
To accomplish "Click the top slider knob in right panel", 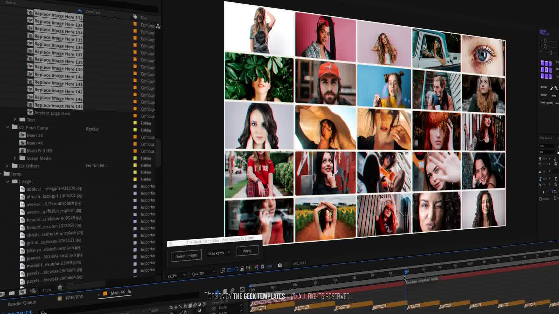I will click(545, 41).
